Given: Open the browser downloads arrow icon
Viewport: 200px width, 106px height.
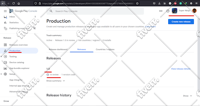Looking at the screenshot, I should (x=159, y=4).
